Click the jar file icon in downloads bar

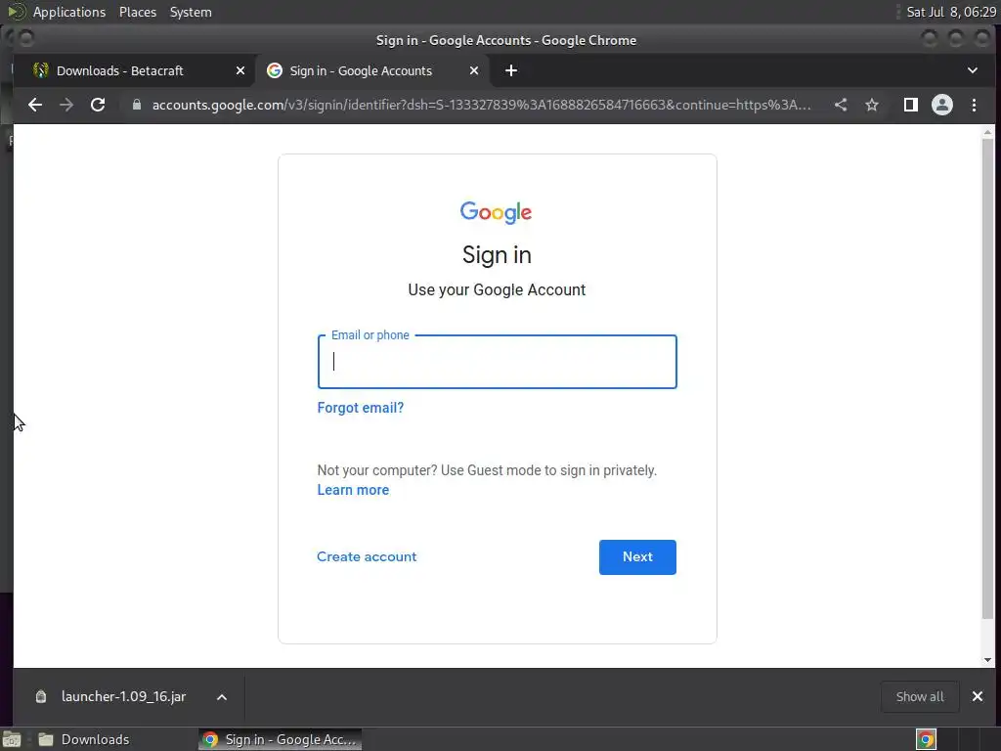pos(41,696)
